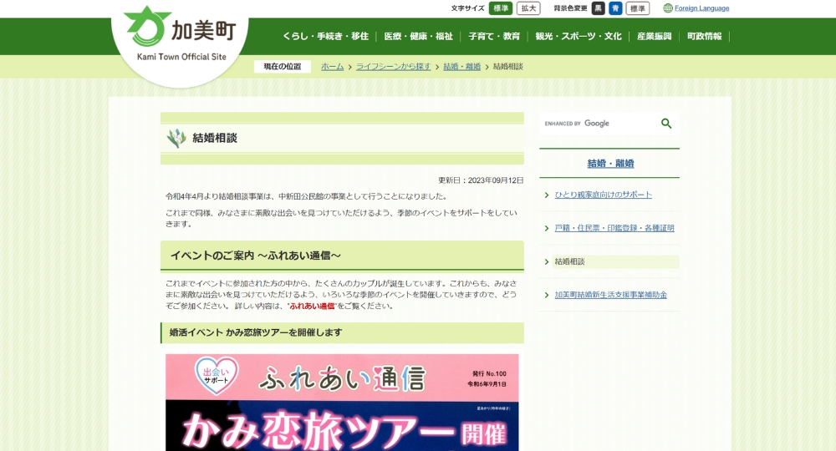This screenshot has height=451, width=836.
Task: Switch background color to black 黒
Action: pyautogui.click(x=599, y=8)
